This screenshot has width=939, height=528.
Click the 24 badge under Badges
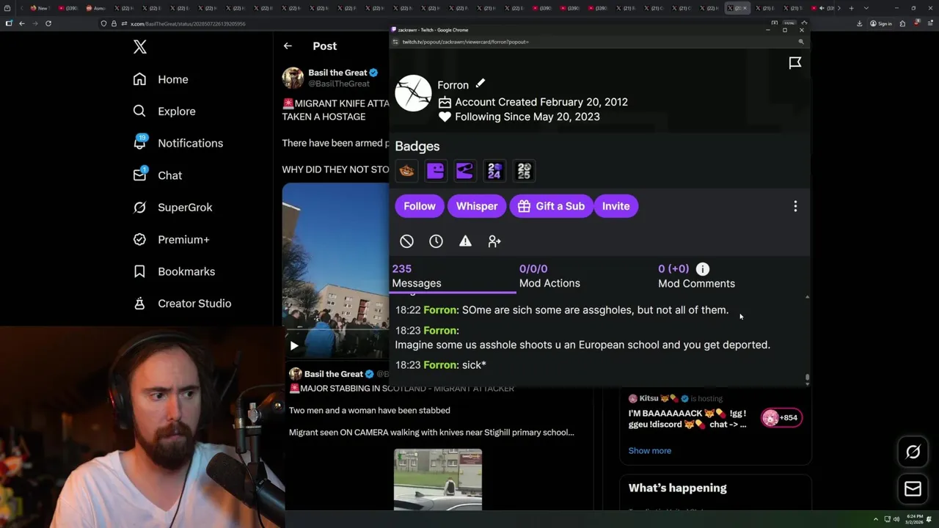tap(494, 171)
